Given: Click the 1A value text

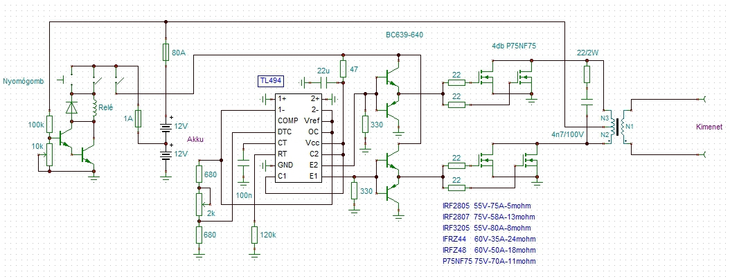Looking at the screenshot, I should tap(127, 120).
